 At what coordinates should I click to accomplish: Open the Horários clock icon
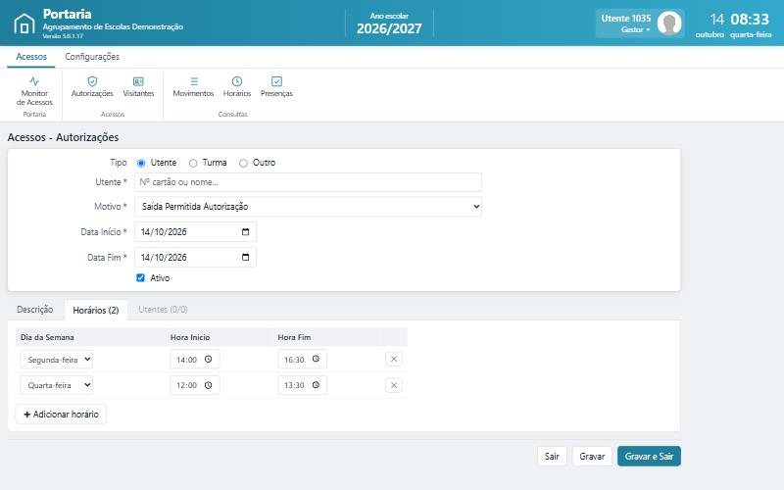[237, 81]
